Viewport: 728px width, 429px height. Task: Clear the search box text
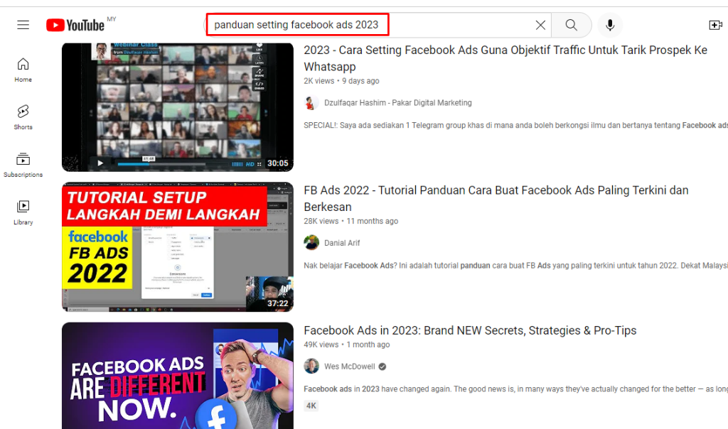[540, 25]
